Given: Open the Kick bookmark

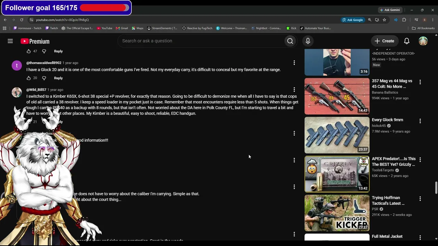Looking at the screenshot, I should (x=291, y=28).
